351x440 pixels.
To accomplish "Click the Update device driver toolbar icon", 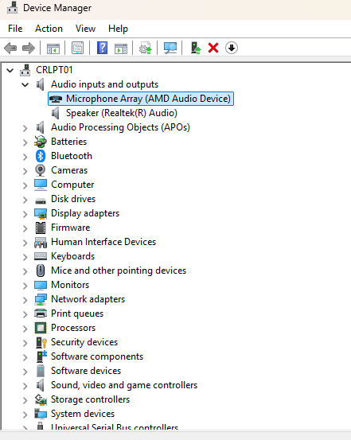I will click(x=146, y=48).
